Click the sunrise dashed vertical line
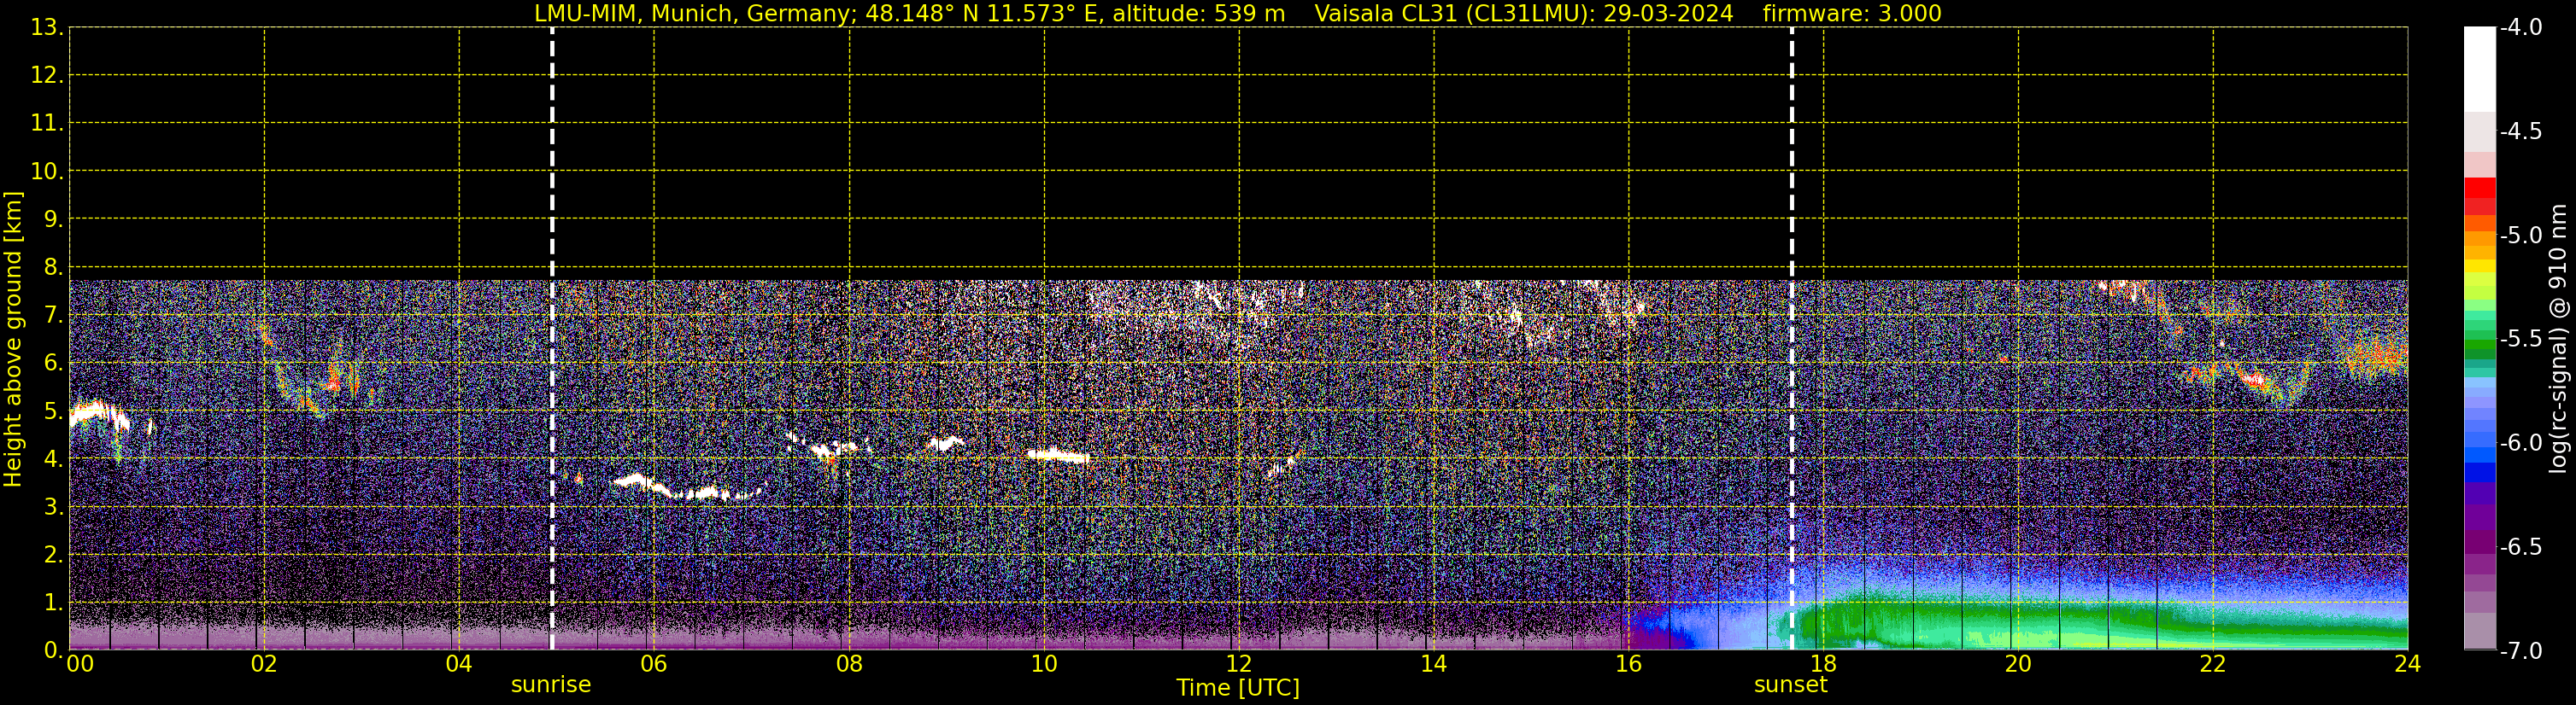The image size is (2576, 705). pos(552,337)
